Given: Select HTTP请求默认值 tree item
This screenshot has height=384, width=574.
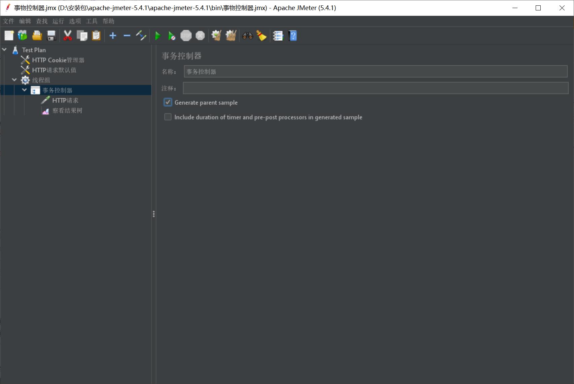Looking at the screenshot, I should pos(54,70).
